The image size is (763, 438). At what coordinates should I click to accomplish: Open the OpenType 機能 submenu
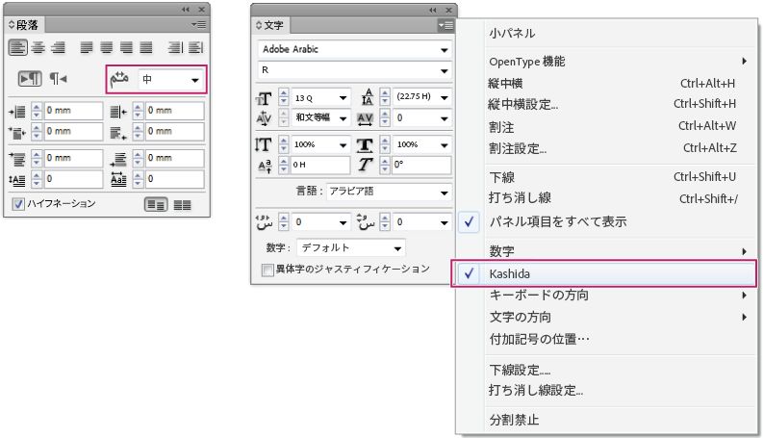pos(618,62)
